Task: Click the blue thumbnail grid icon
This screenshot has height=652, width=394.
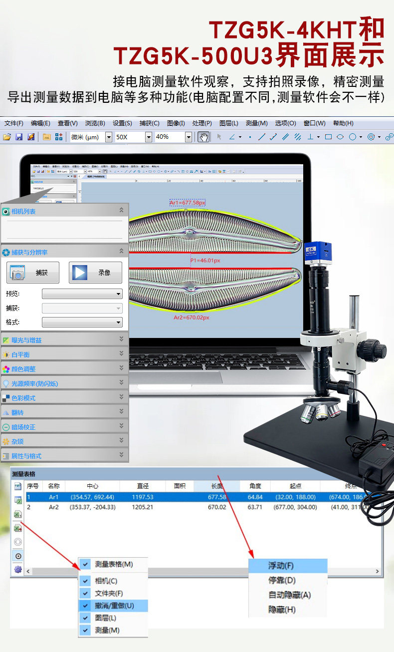Action: pyautogui.click(x=59, y=137)
